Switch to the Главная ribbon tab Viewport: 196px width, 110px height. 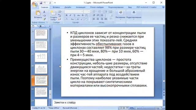tap(44, 7)
